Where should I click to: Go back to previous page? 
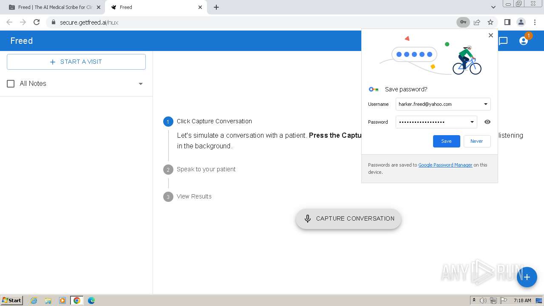click(x=9, y=22)
